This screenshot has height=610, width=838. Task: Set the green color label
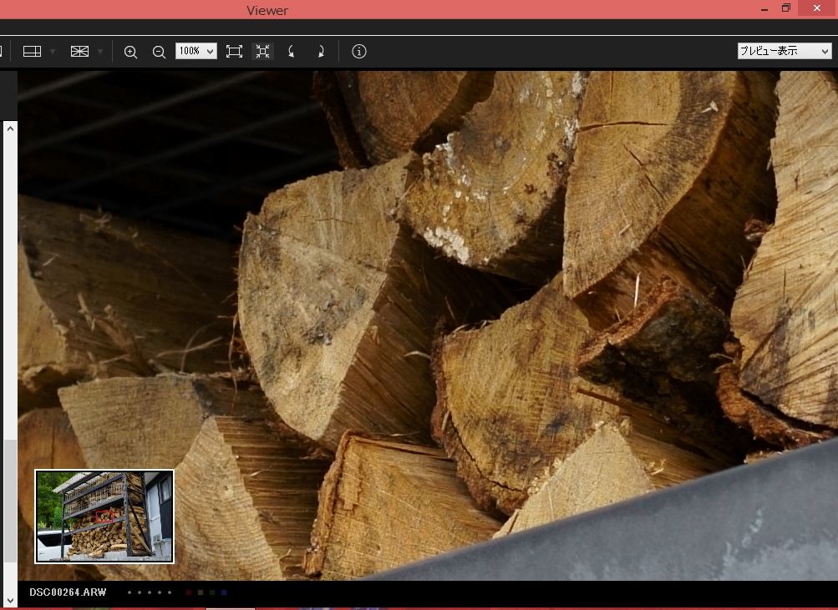212,592
